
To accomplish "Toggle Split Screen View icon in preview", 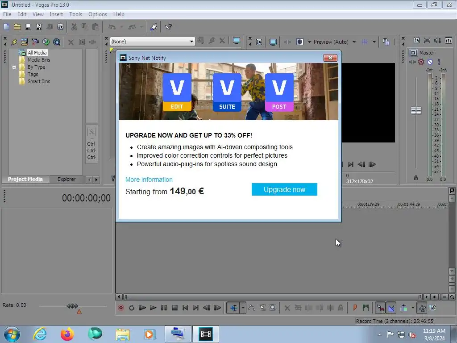I will 299,42.
